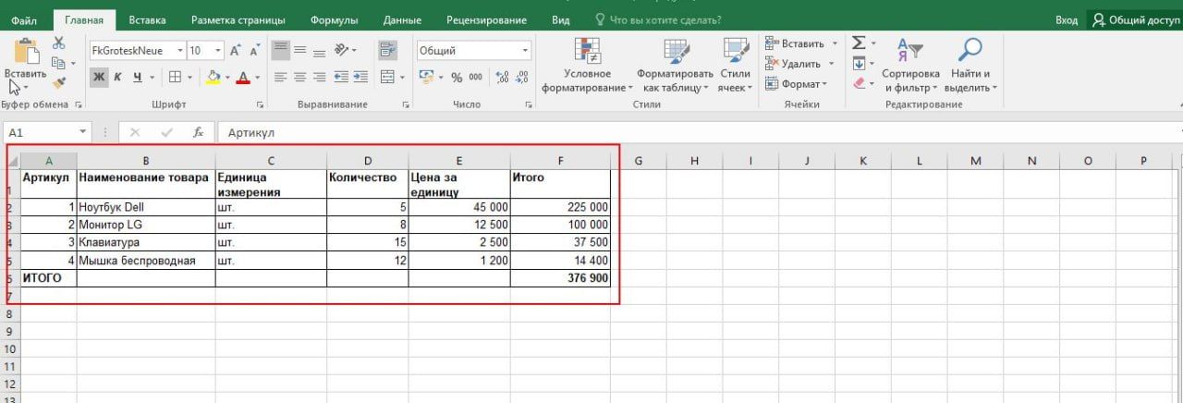Select cell containing Ноутбук Dell

click(146, 207)
